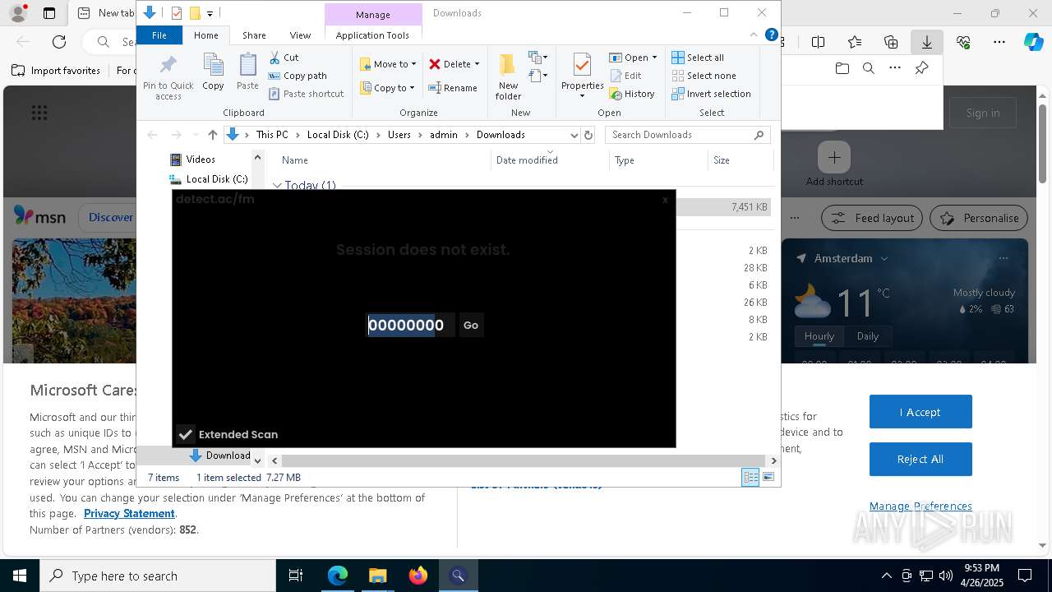Click the large icons view button

click(x=768, y=477)
